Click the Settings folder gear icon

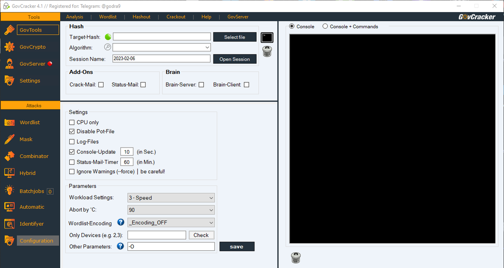point(9,81)
